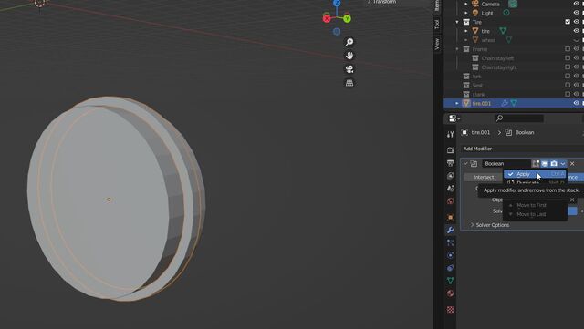Open the Output properties tab
Screen dimensions: 584x329
point(450,163)
